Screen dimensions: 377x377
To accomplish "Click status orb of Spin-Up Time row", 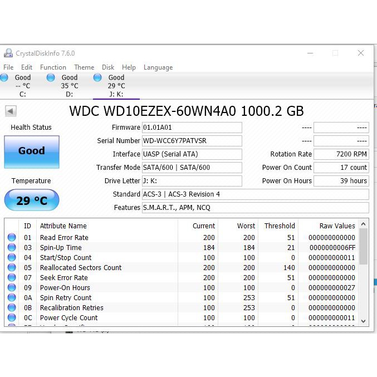I will pyautogui.click(x=12, y=247).
